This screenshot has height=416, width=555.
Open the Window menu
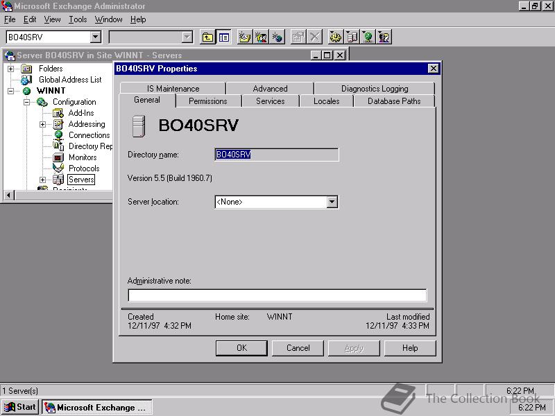point(108,19)
